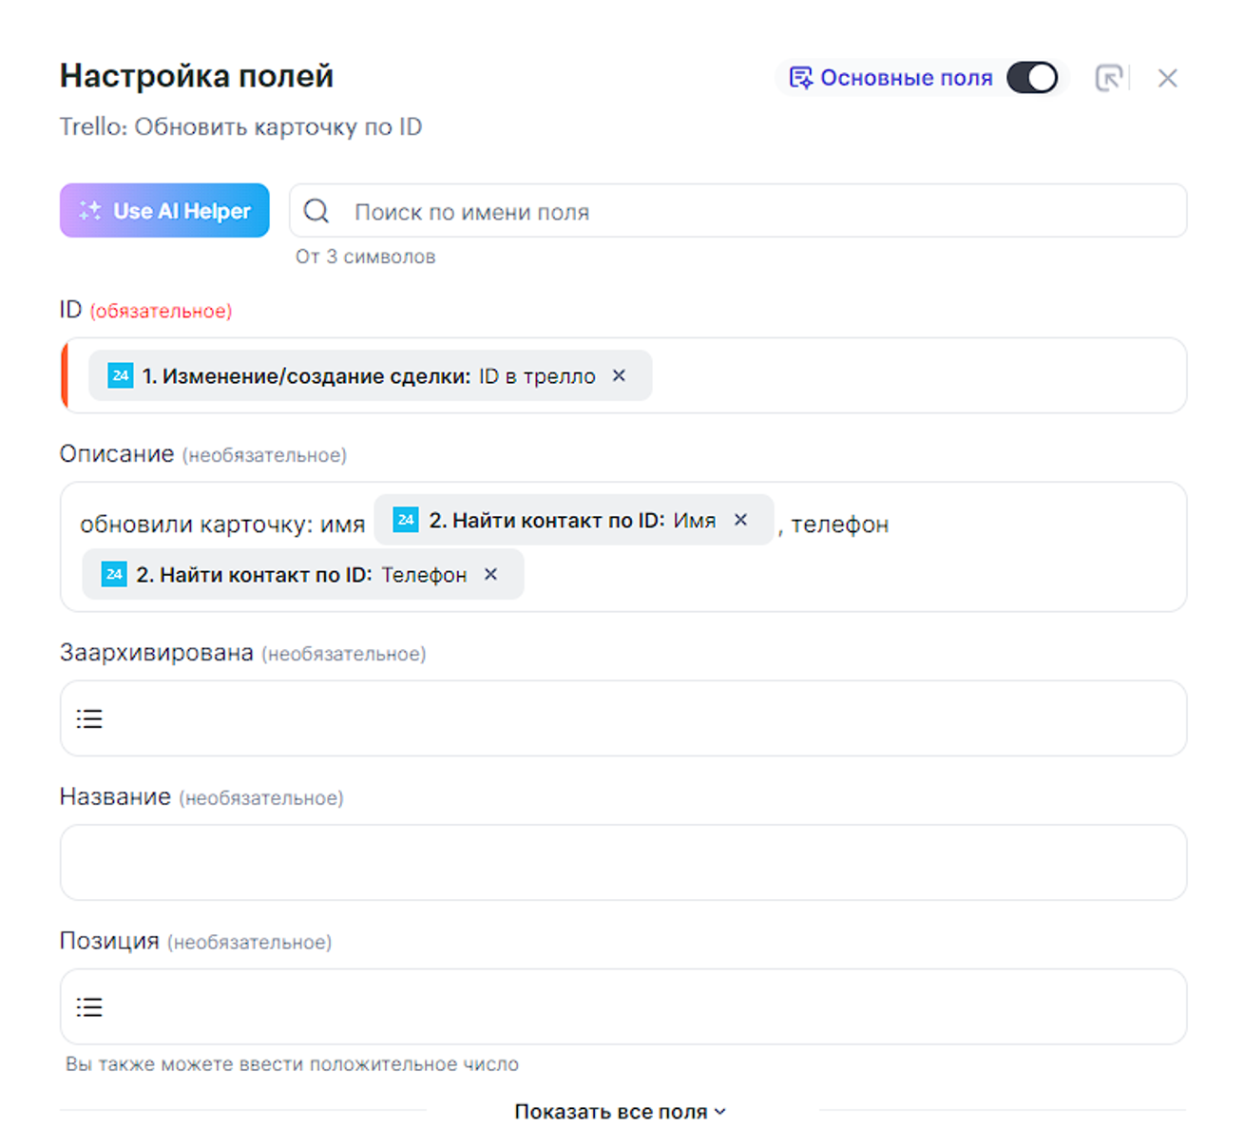The height and width of the screenshot is (1147, 1245).
Task: Remove the Имя contact chip
Action: click(741, 520)
